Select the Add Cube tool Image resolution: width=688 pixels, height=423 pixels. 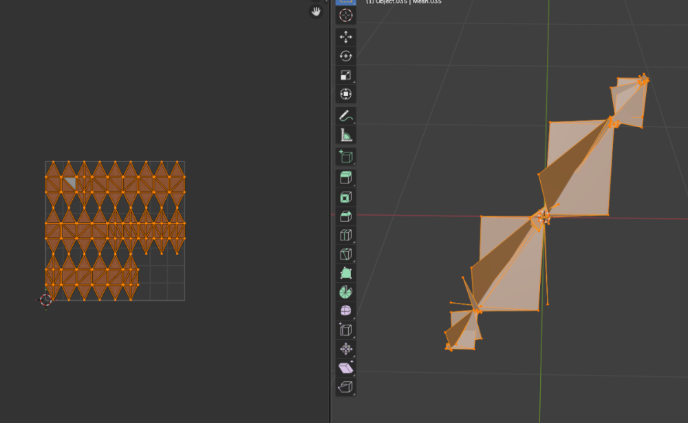346,157
